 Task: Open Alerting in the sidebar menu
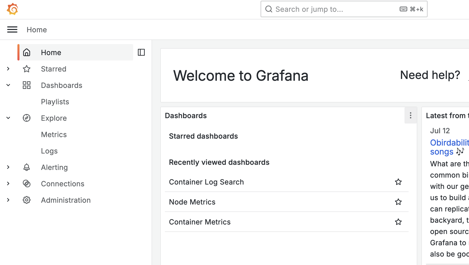coord(54,167)
